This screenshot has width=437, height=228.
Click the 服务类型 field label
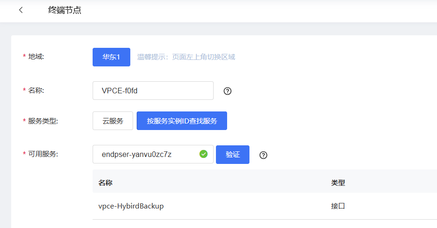pos(43,121)
